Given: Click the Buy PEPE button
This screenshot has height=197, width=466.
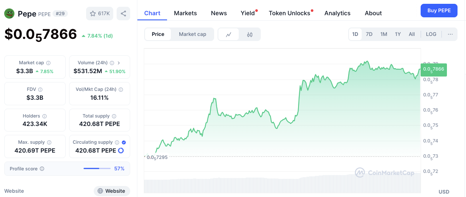Looking at the screenshot, I should pyautogui.click(x=439, y=11).
